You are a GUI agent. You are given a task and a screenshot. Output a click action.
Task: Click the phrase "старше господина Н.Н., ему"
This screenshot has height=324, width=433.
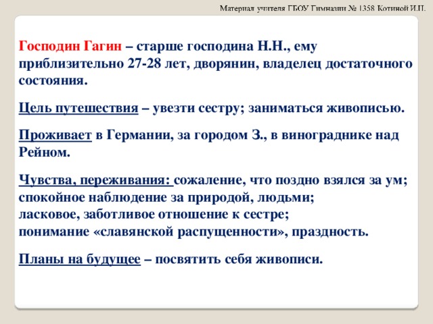[227, 47]
